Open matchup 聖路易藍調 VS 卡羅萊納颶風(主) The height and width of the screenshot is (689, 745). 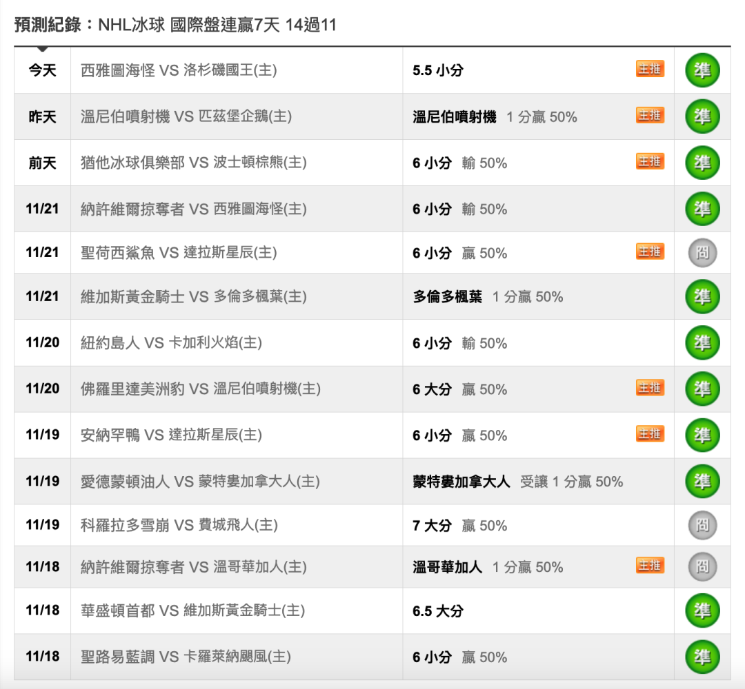[186, 657]
